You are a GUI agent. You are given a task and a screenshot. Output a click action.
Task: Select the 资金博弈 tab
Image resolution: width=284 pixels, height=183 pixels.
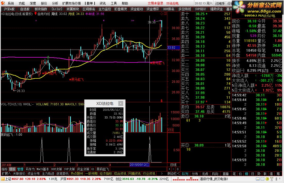[x=153, y=9]
